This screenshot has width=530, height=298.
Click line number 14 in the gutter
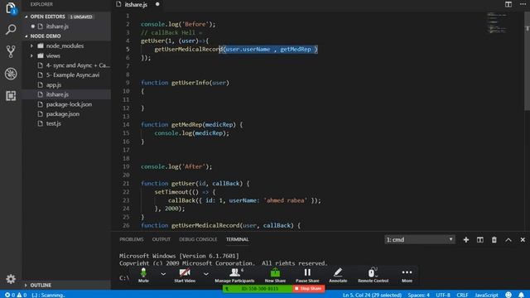(x=126, y=125)
